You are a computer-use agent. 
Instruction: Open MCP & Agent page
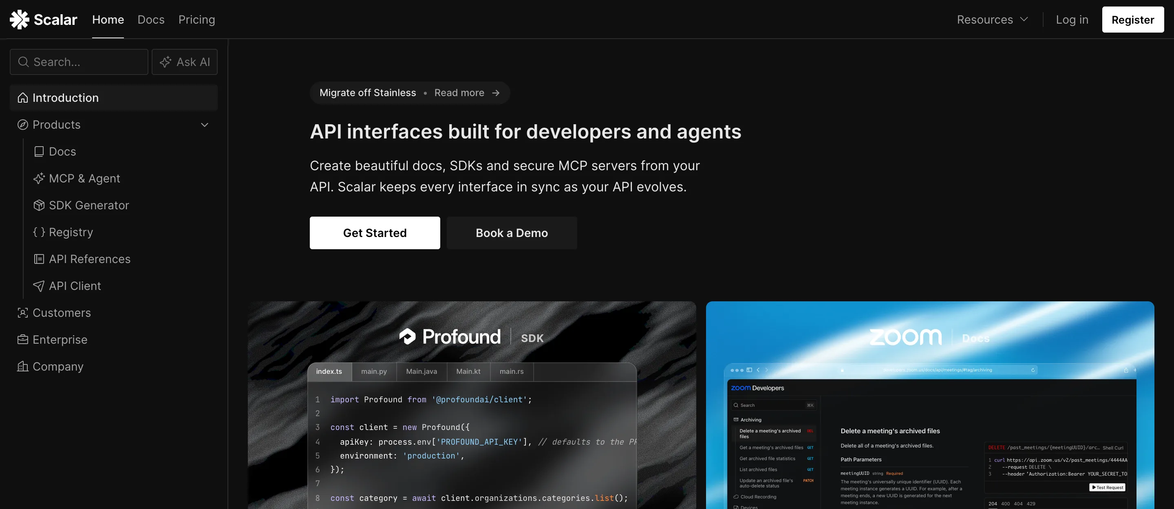pyautogui.click(x=84, y=178)
